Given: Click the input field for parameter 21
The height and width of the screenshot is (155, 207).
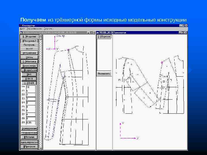Looking at the screenshot, I should point(31,91).
